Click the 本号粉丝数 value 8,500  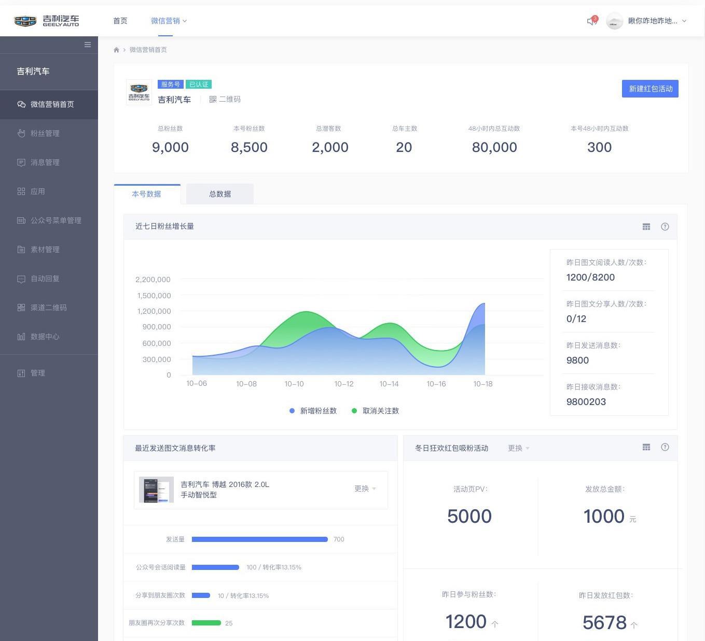[x=249, y=147]
